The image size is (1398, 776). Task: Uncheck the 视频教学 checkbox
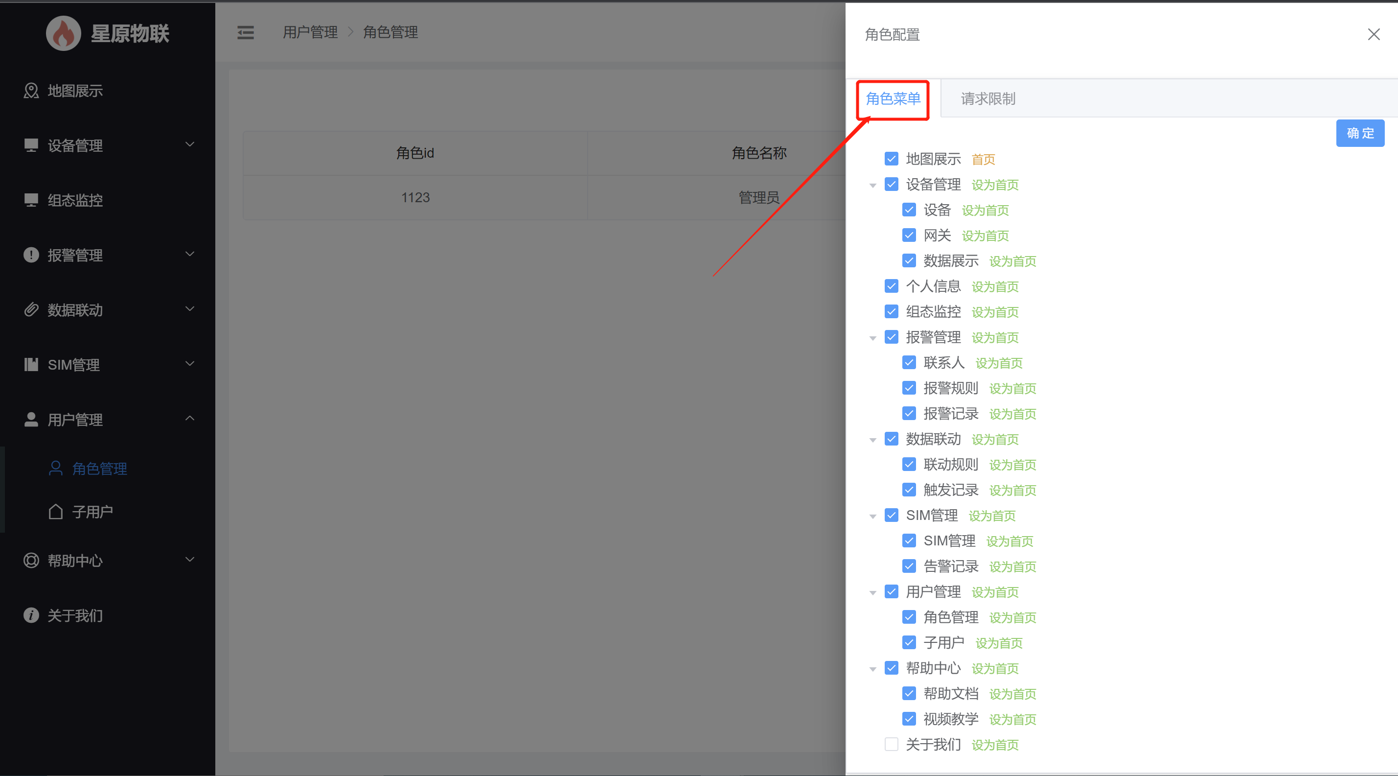tap(909, 719)
